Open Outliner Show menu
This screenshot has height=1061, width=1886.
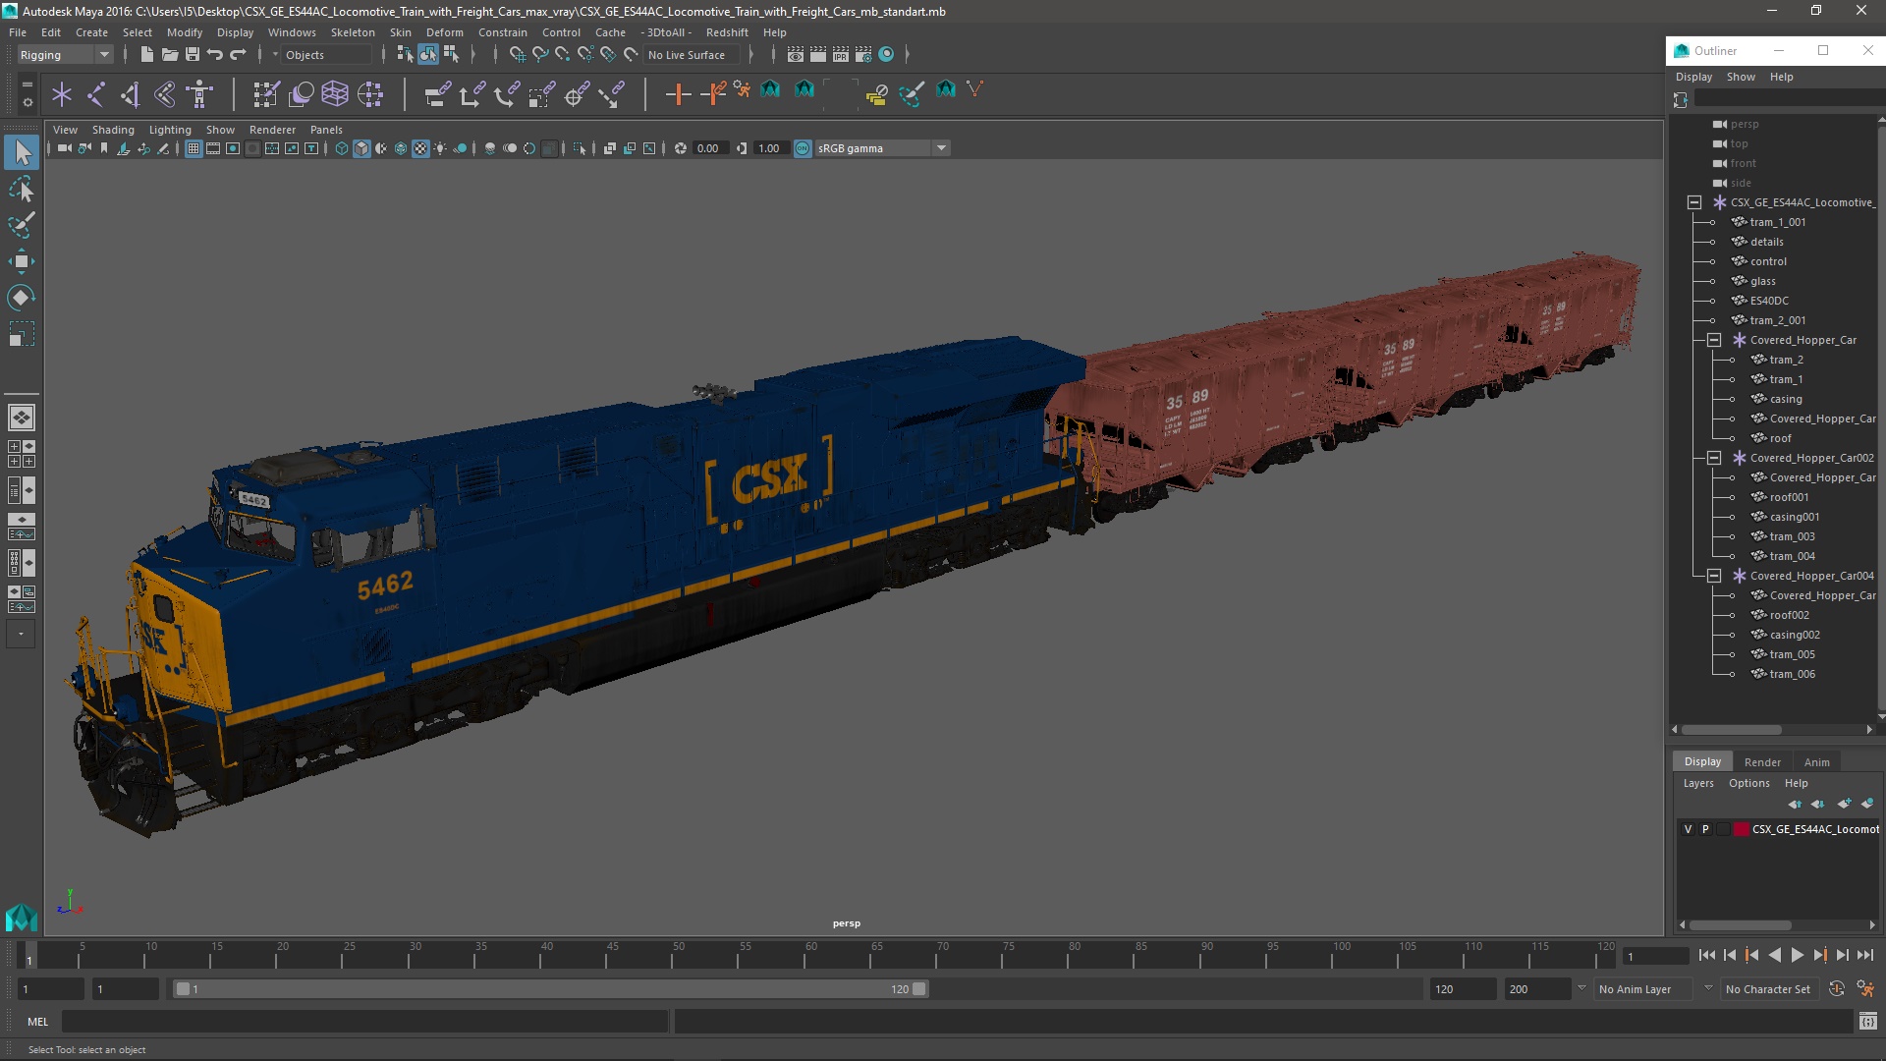click(1741, 77)
